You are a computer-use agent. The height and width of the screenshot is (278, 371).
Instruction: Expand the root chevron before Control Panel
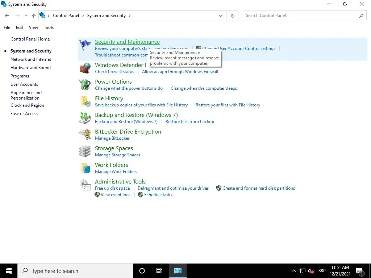pyautogui.click(x=49, y=16)
